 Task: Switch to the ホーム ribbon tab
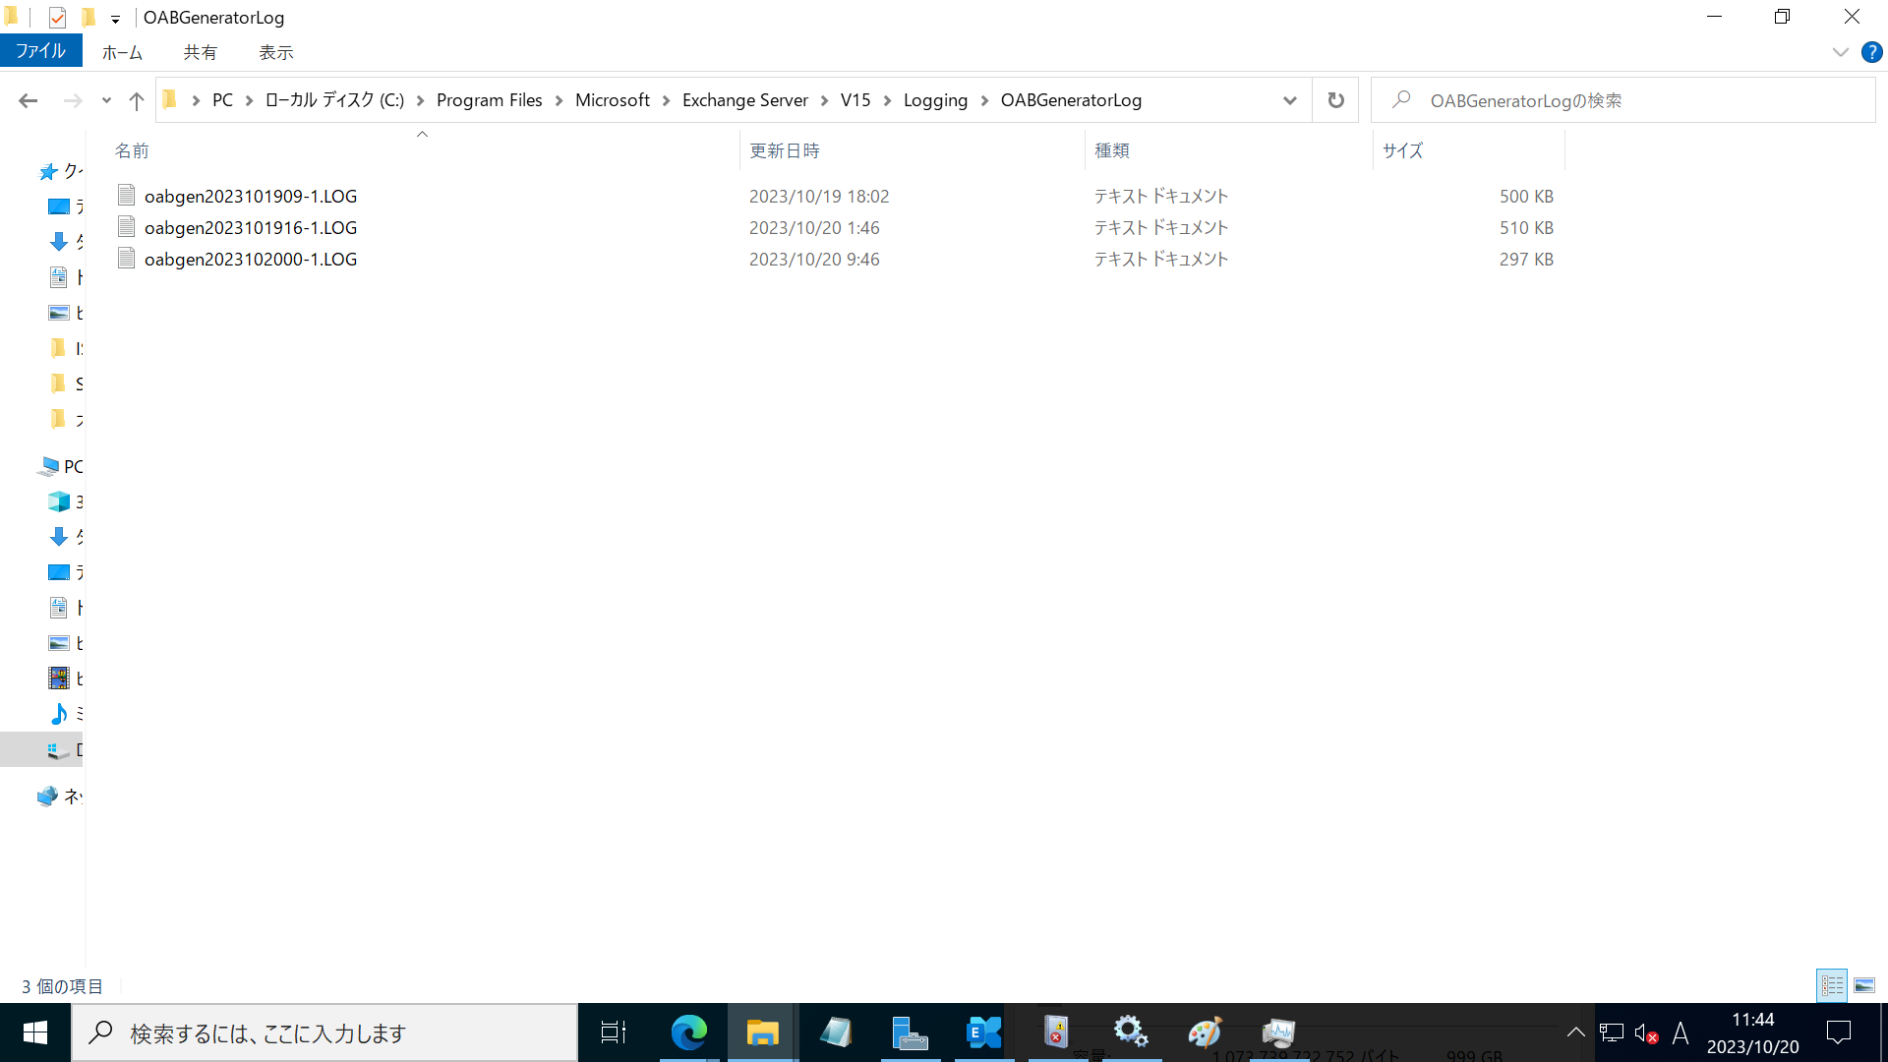122,52
